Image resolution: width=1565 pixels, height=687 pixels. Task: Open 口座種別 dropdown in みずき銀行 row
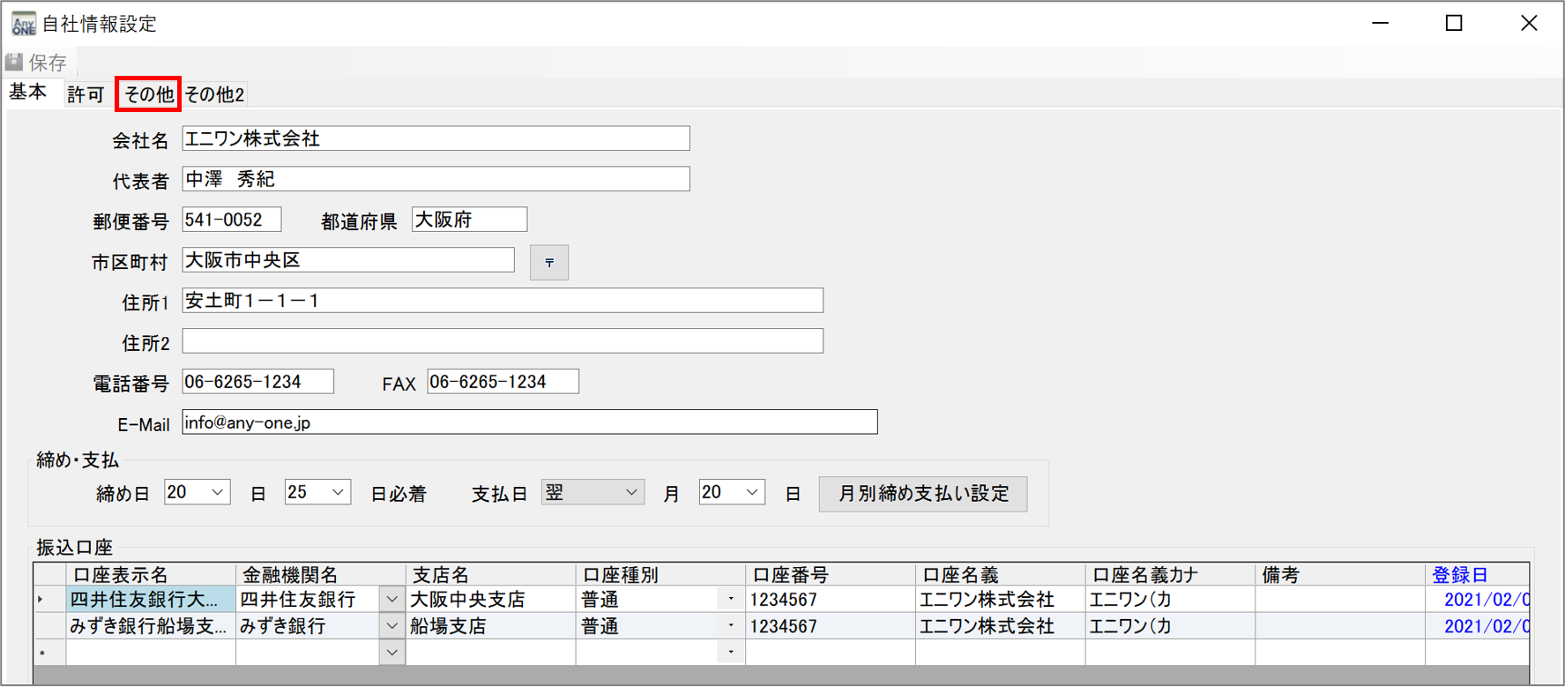point(730,626)
